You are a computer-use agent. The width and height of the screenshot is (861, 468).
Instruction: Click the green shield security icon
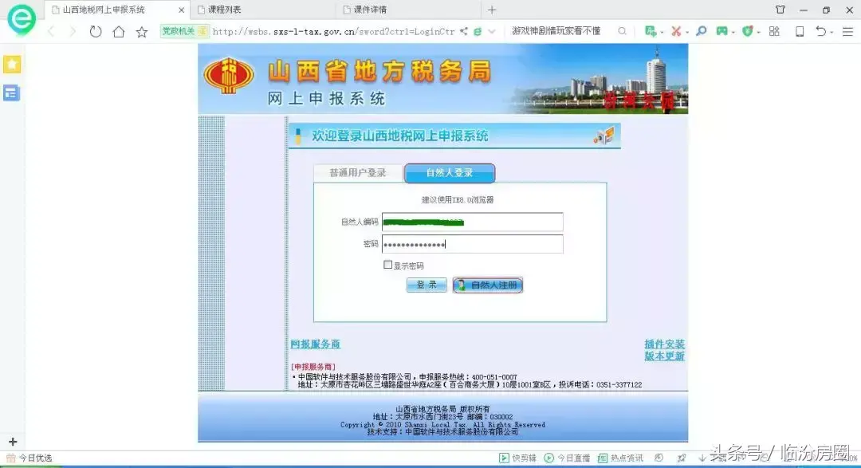[x=747, y=31]
